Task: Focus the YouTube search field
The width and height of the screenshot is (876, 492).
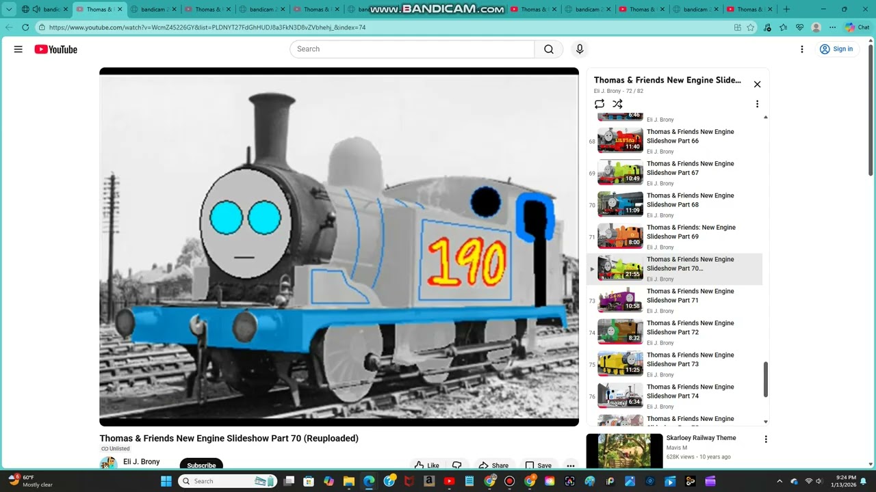Action: pyautogui.click(x=412, y=49)
